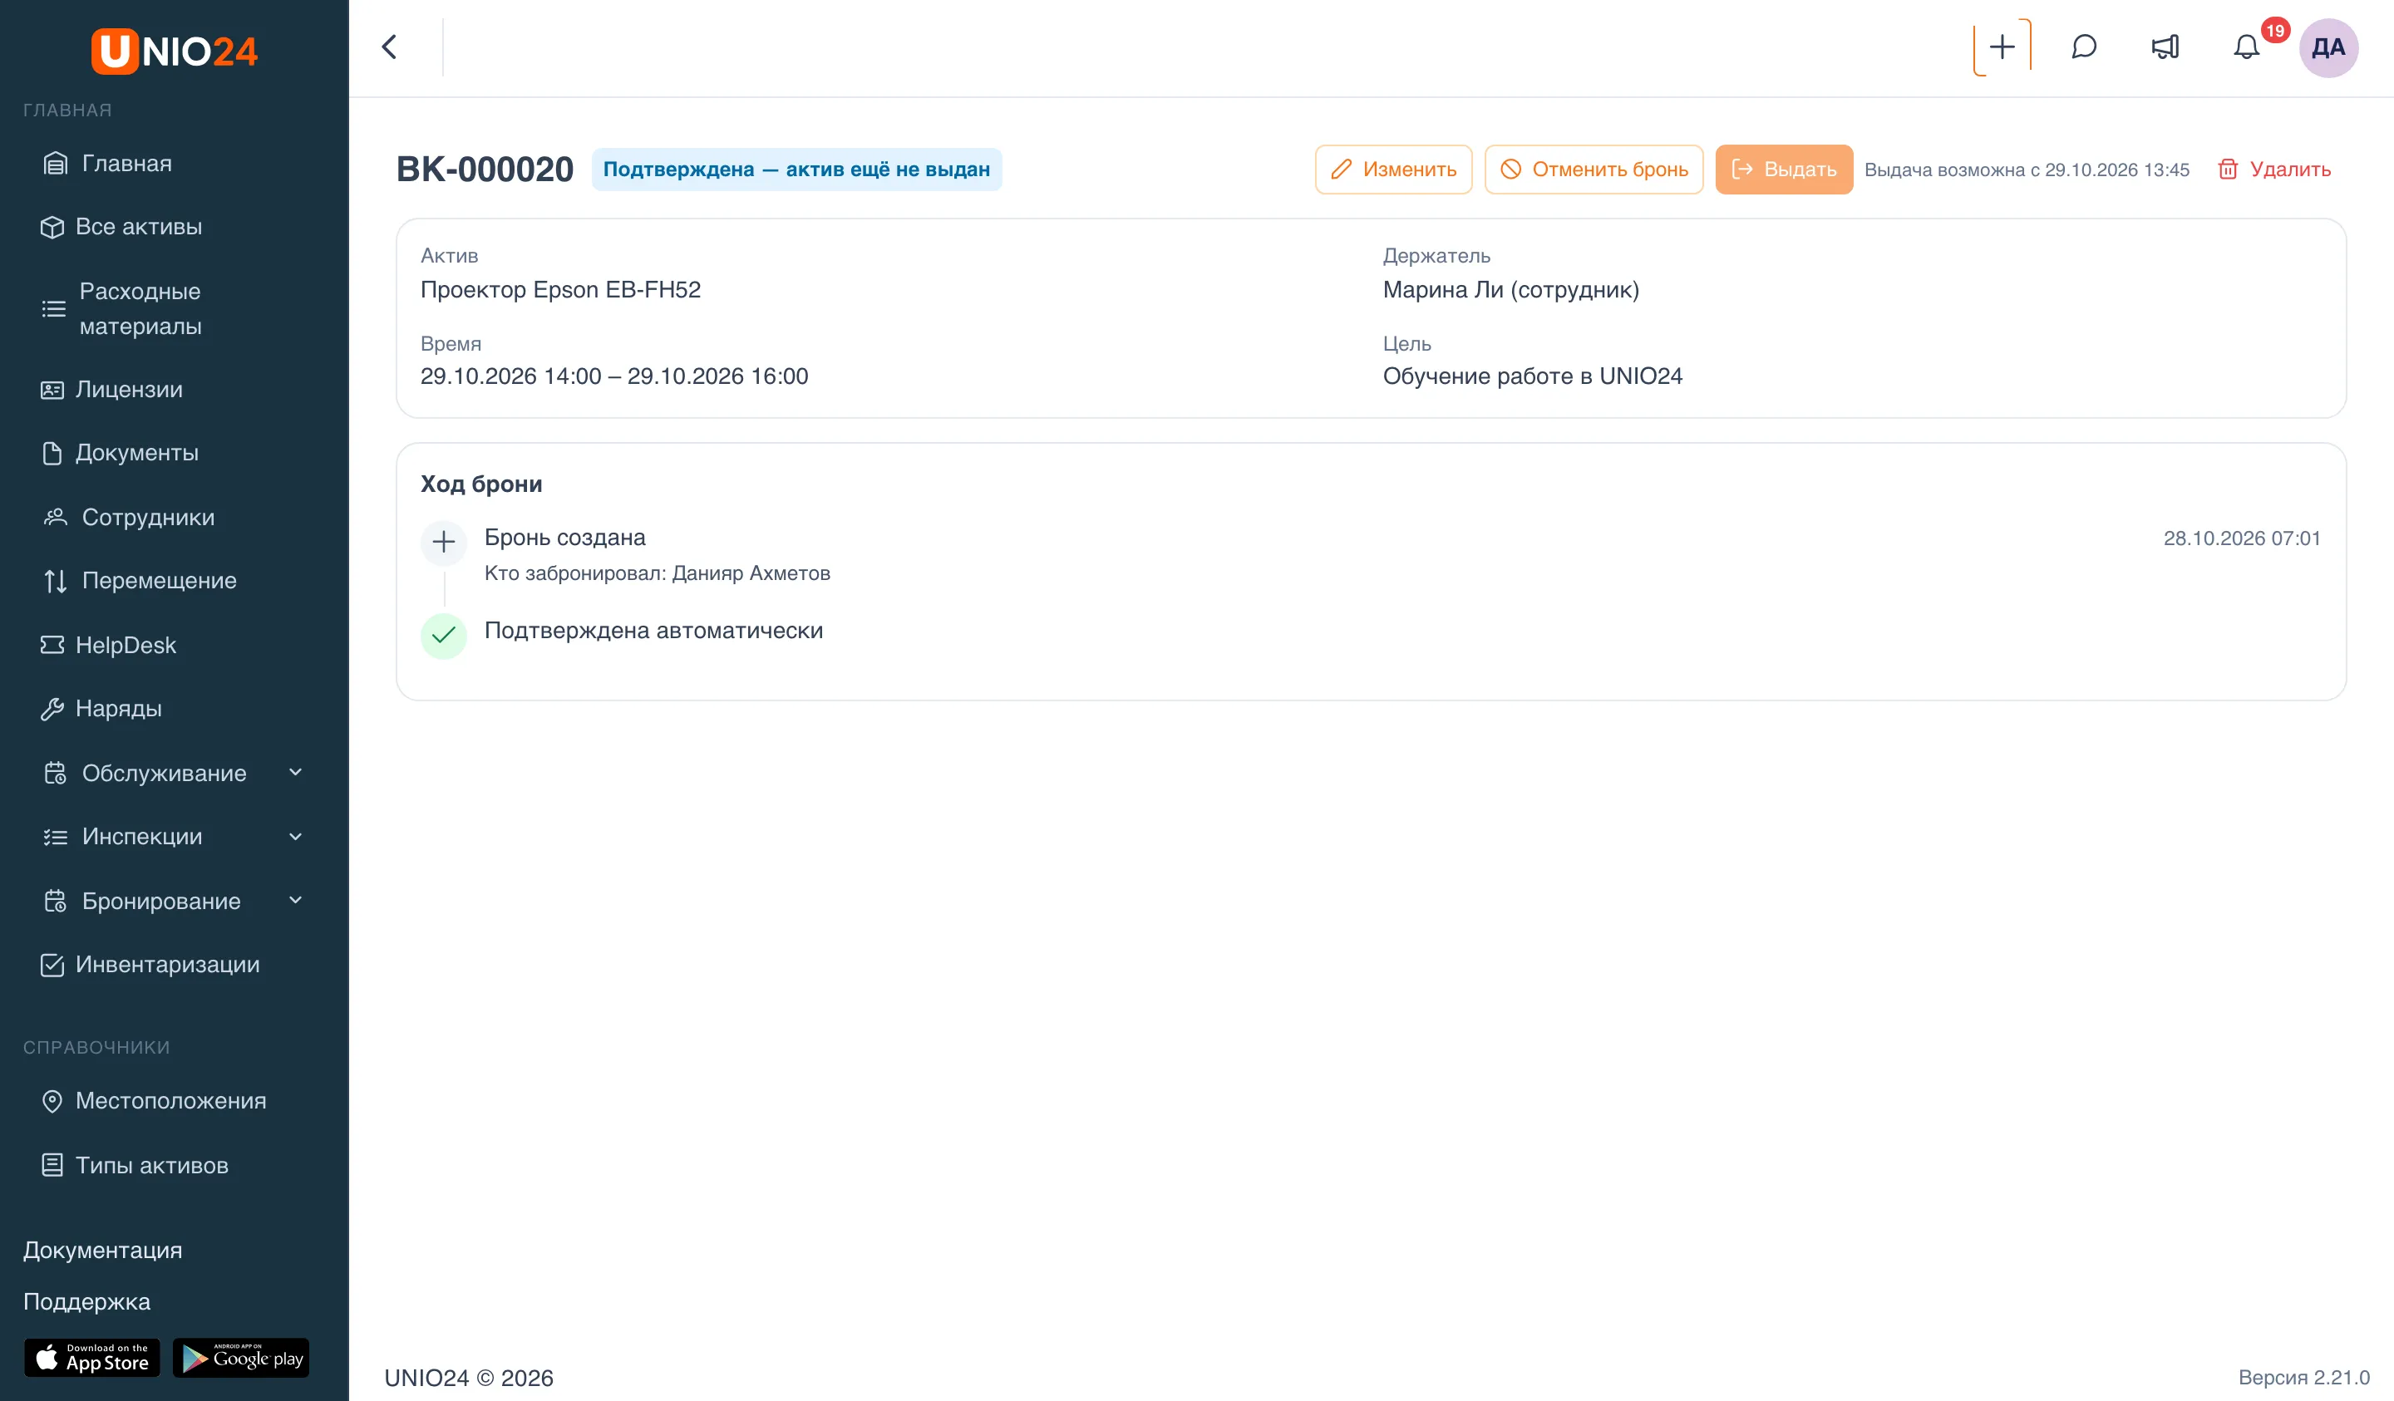Image resolution: width=2394 pixels, height=1401 pixels.
Task: Click the Google Play download badge
Action: pyautogui.click(x=241, y=1357)
